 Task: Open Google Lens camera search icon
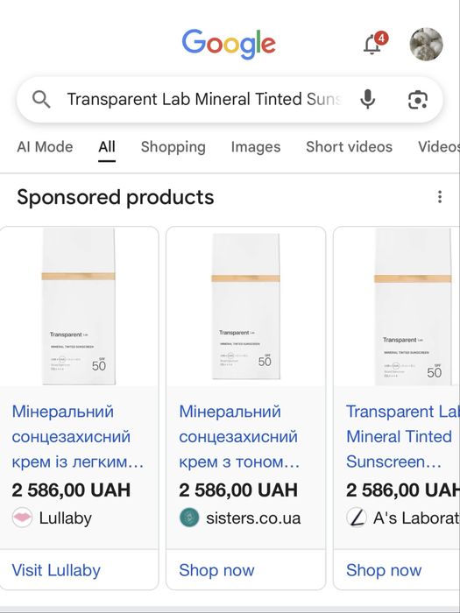pos(418,100)
